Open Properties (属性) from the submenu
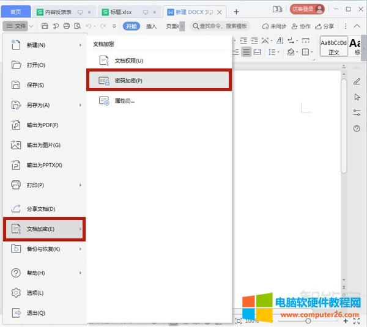Viewport: 367px width, 327px height. [x=124, y=101]
